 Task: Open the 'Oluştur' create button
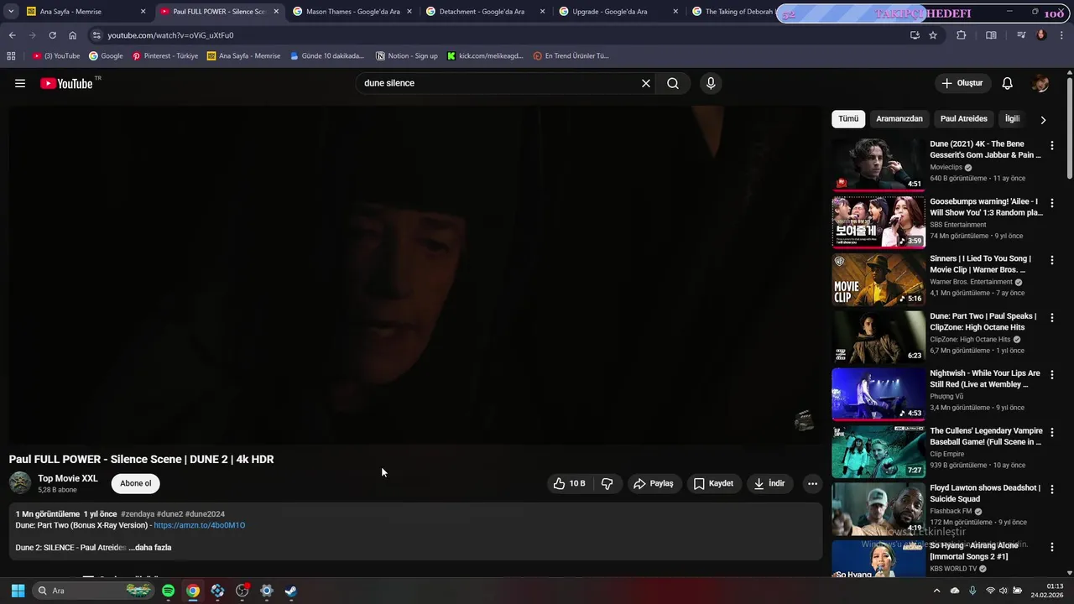click(x=962, y=83)
